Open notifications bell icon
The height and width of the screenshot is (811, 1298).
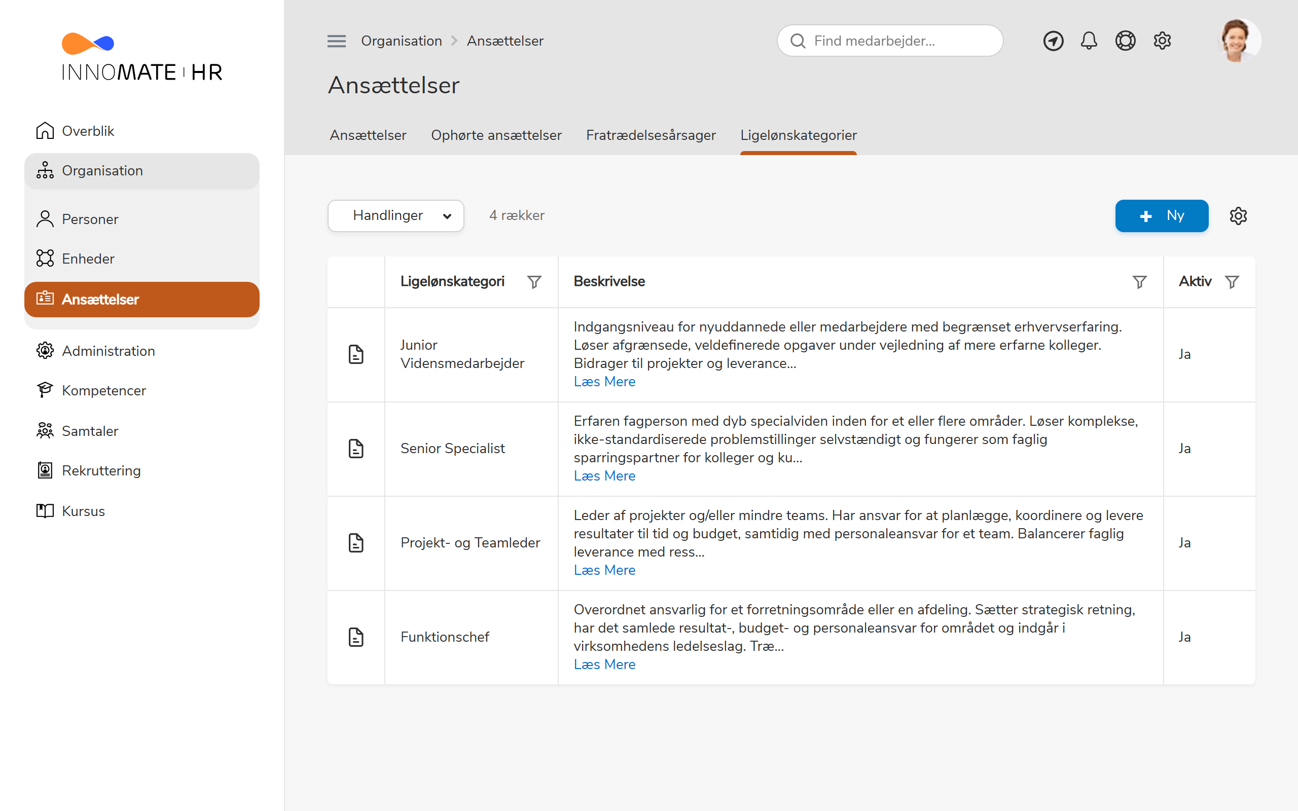(1089, 41)
